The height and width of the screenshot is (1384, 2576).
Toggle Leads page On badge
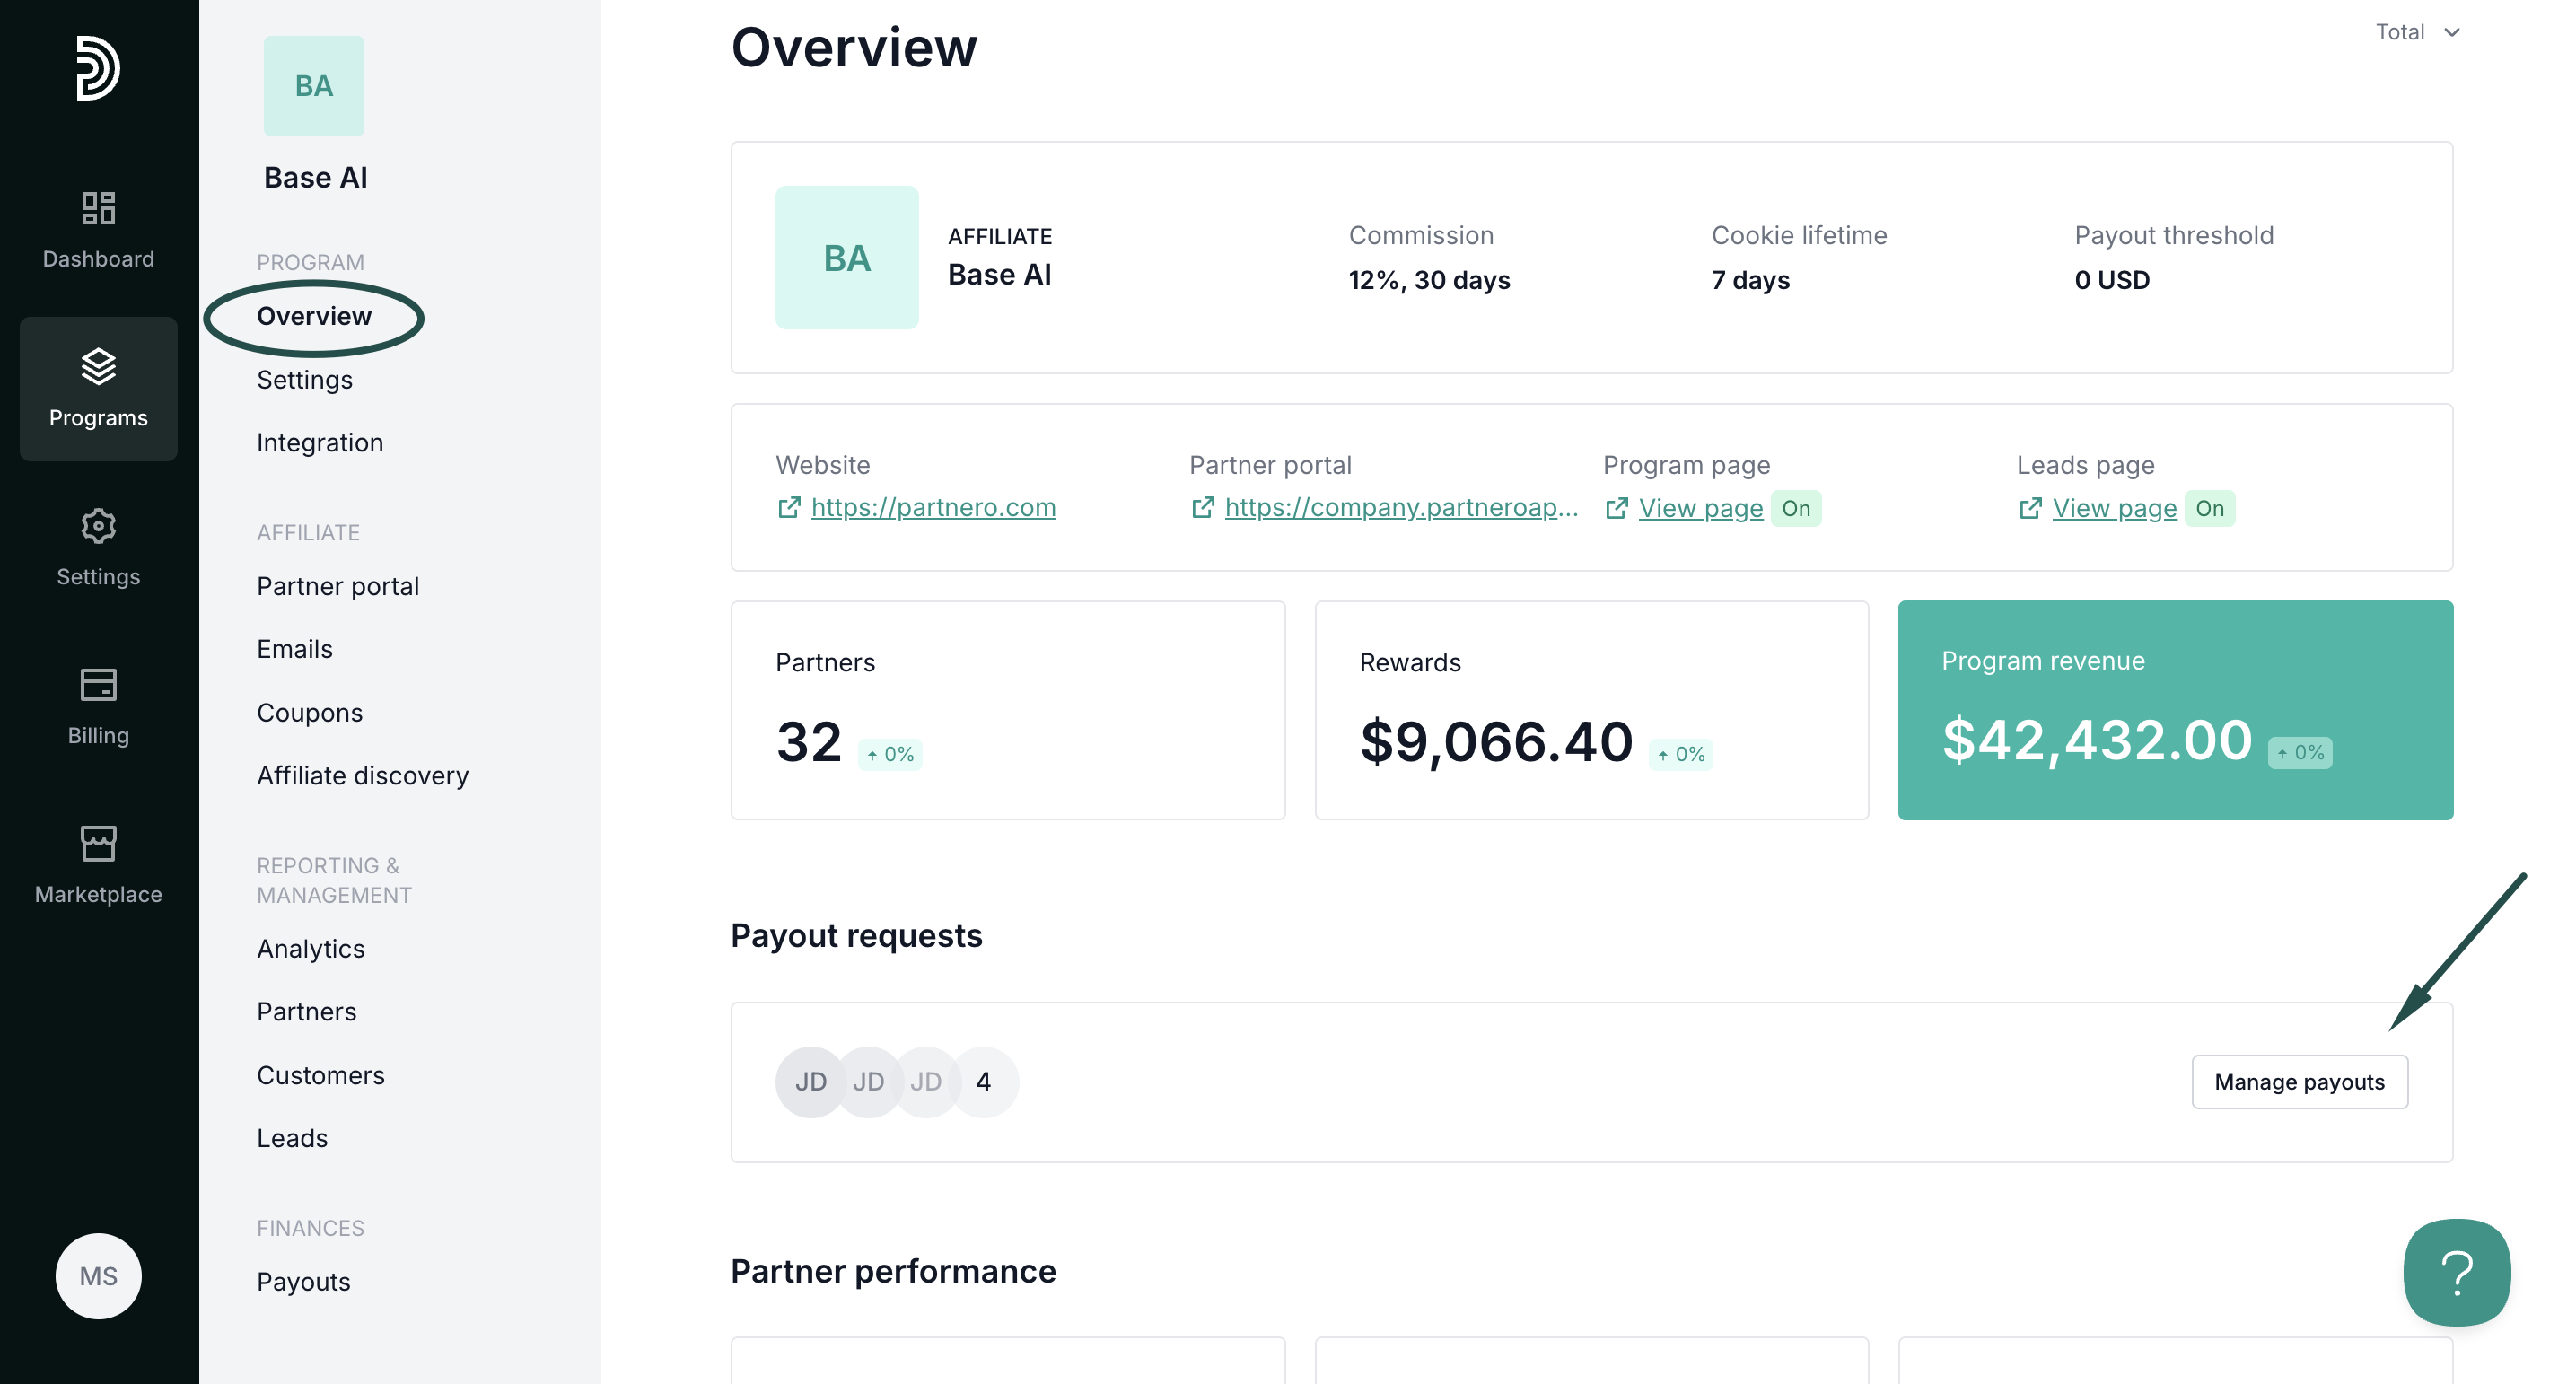[x=2209, y=508]
